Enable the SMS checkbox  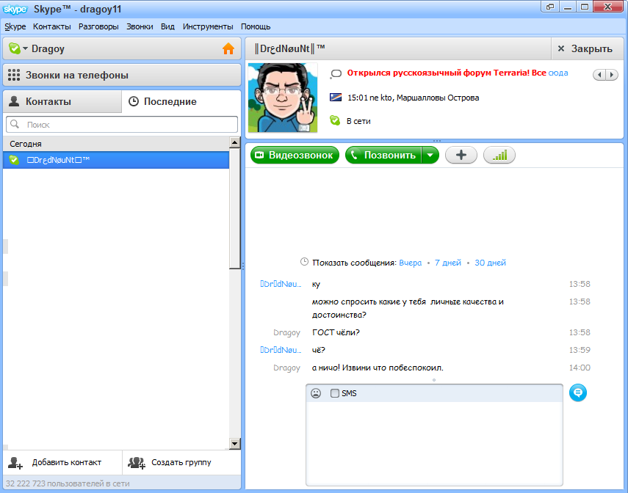tap(335, 393)
